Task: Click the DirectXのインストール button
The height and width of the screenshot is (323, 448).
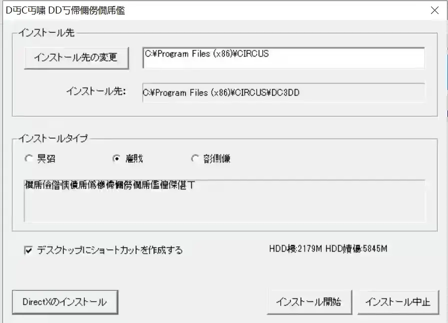Action: 65,302
